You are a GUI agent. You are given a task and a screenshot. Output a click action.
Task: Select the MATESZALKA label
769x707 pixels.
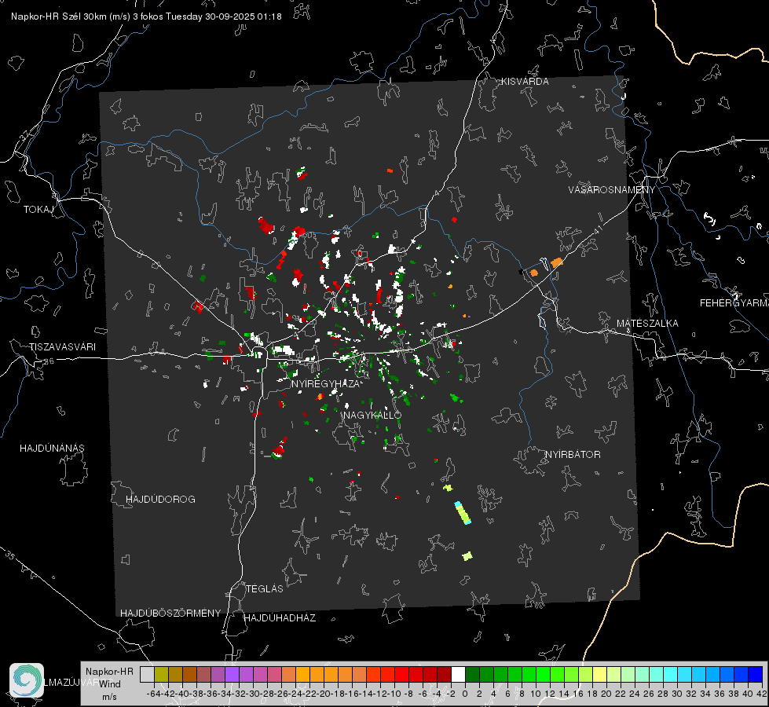[647, 324]
